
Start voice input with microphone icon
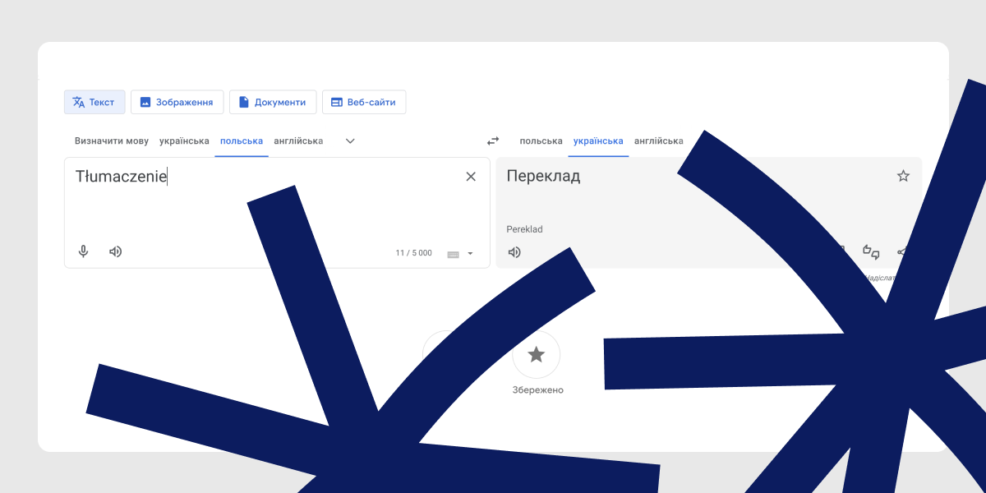click(x=83, y=252)
